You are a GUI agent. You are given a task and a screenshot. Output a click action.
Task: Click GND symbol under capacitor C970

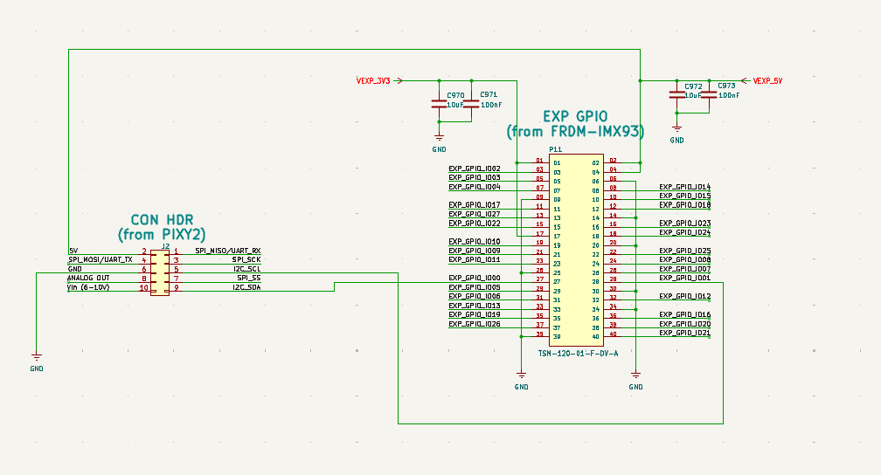click(439, 138)
